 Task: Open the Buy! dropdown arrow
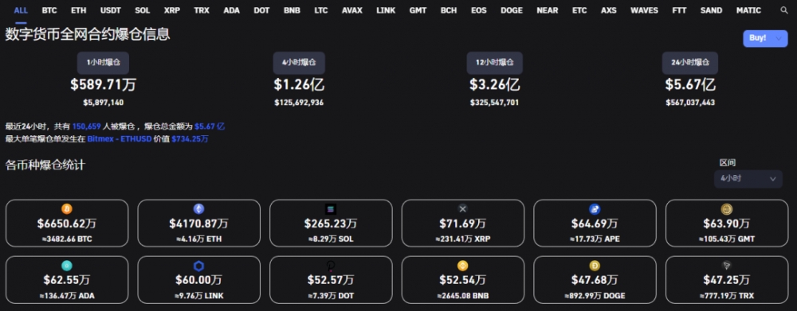(x=779, y=38)
